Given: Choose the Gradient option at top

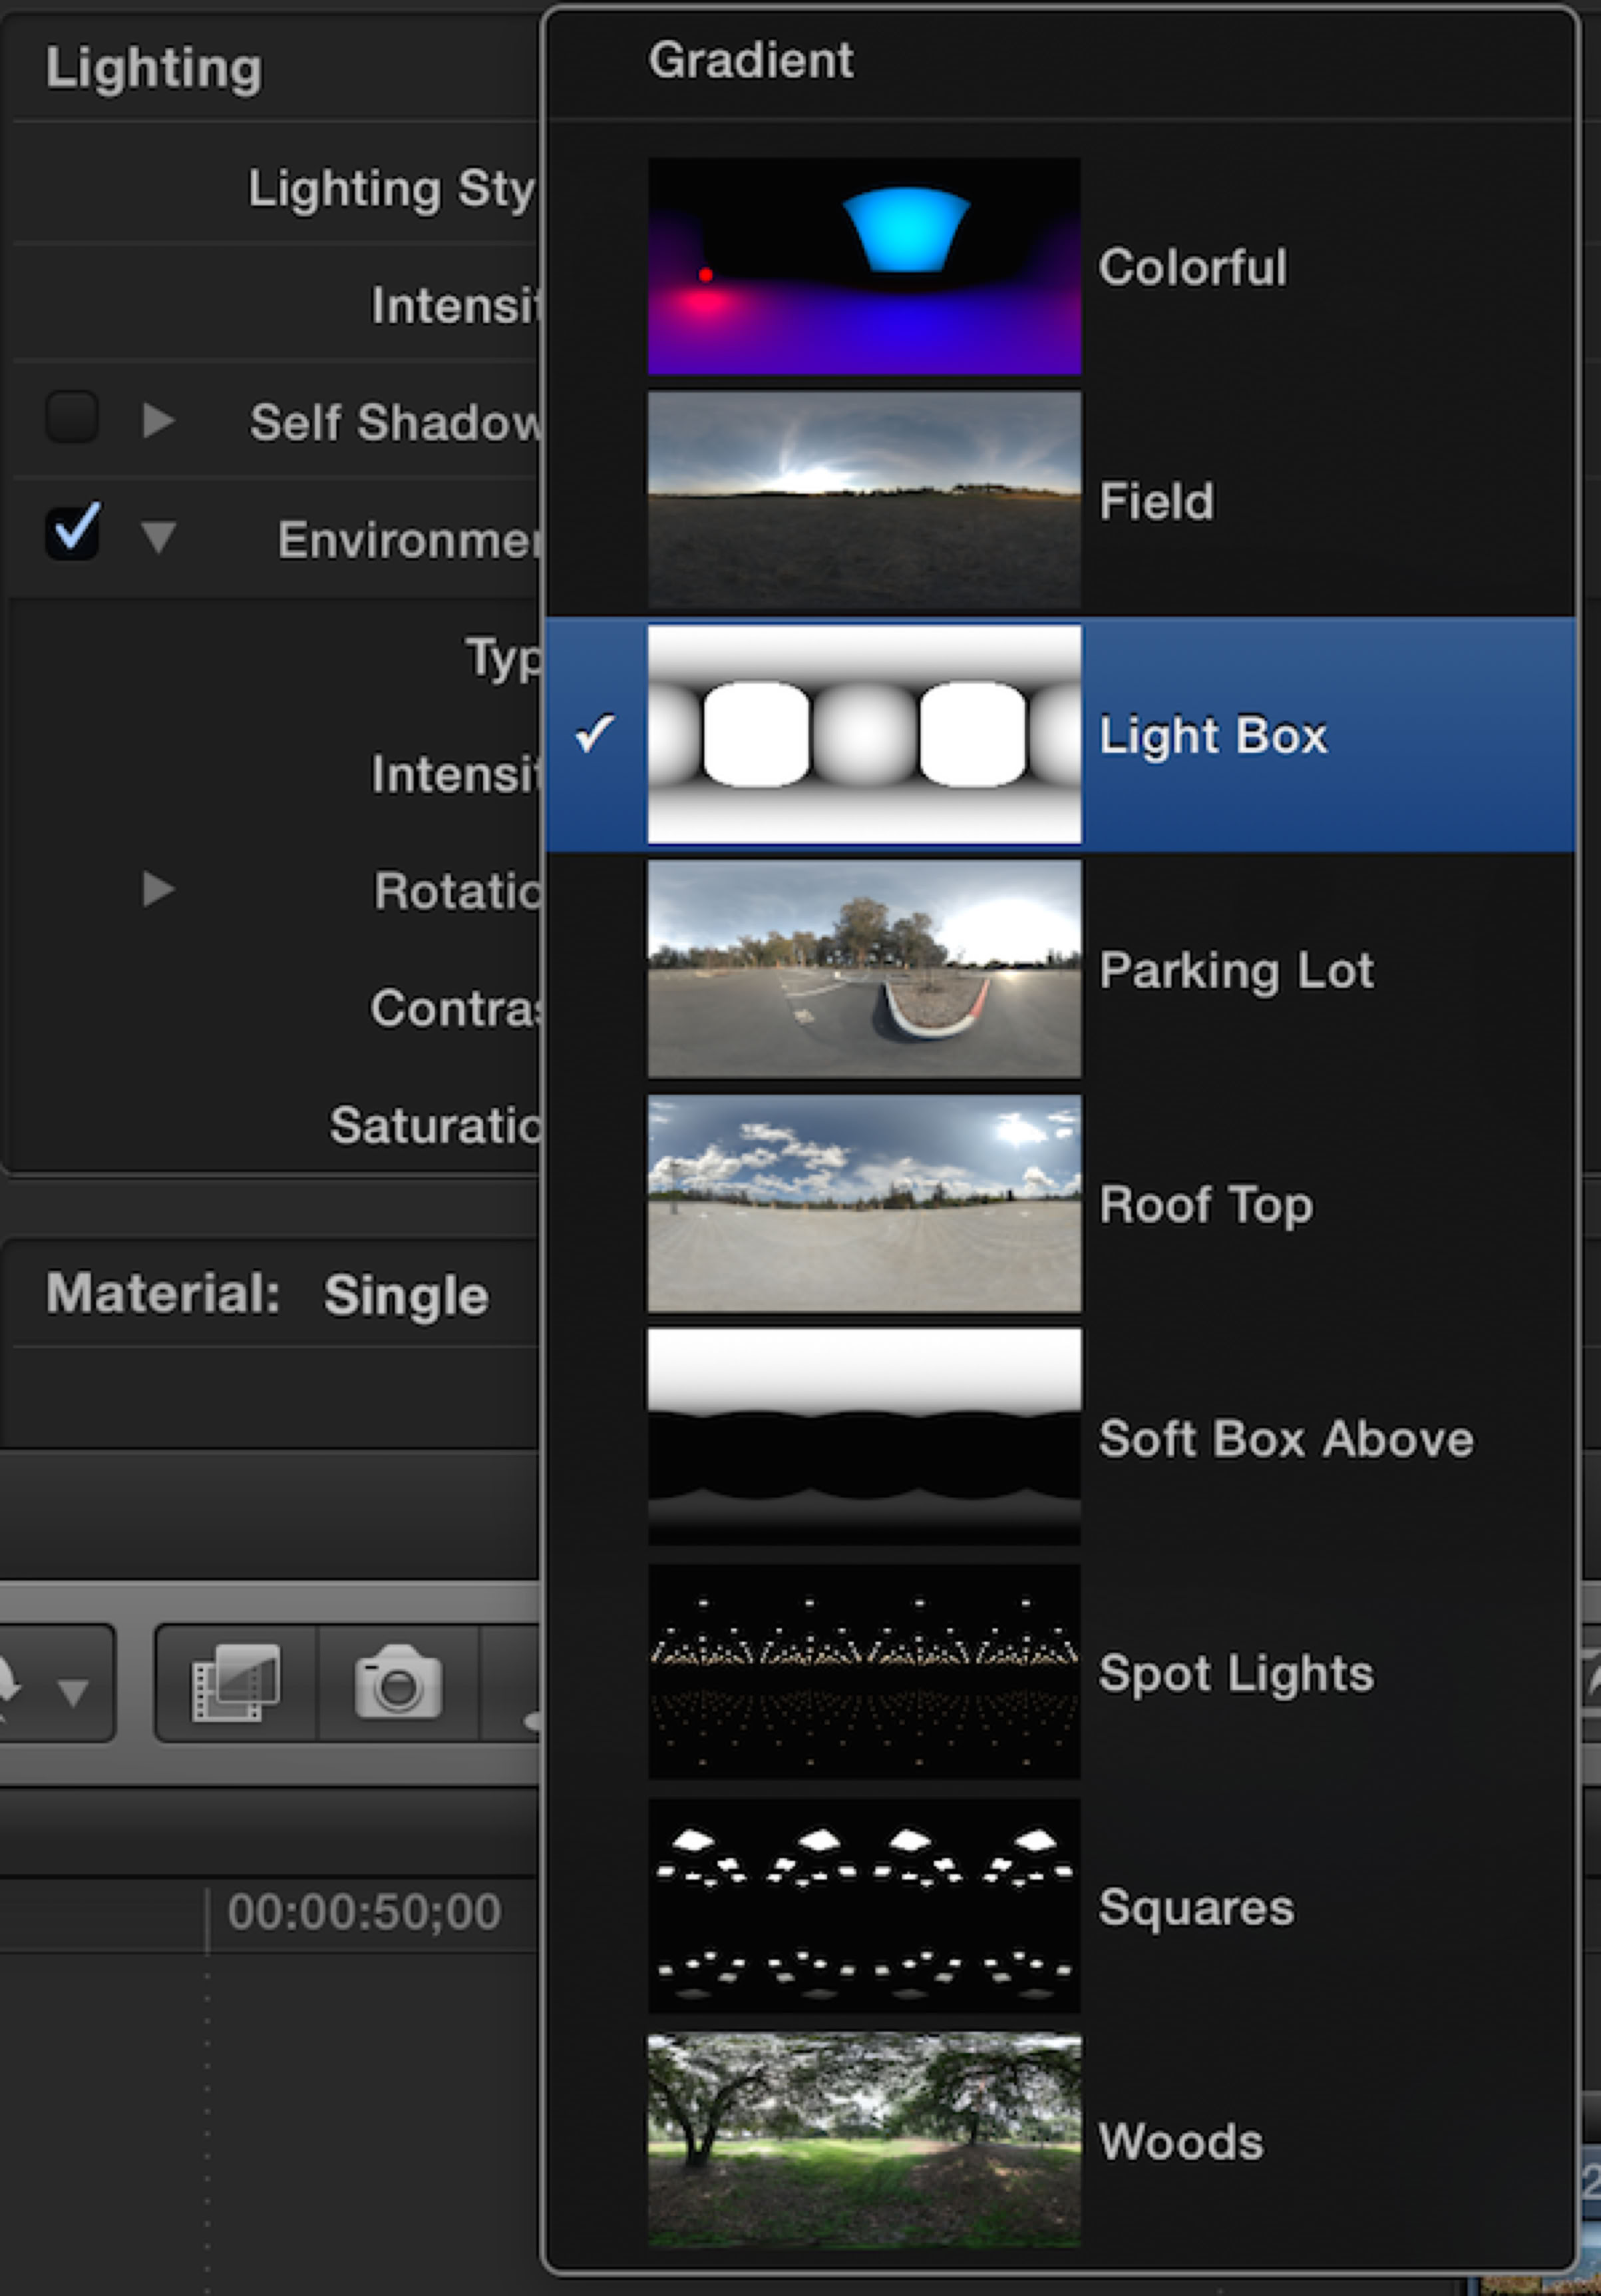Looking at the screenshot, I should [751, 60].
